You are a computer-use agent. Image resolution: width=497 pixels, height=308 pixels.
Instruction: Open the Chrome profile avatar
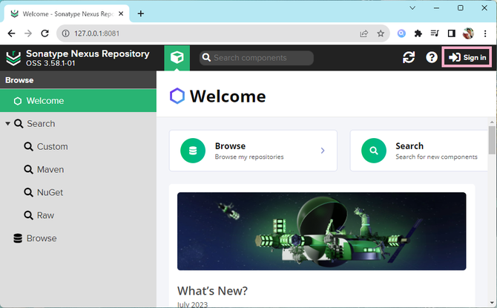click(468, 33)
